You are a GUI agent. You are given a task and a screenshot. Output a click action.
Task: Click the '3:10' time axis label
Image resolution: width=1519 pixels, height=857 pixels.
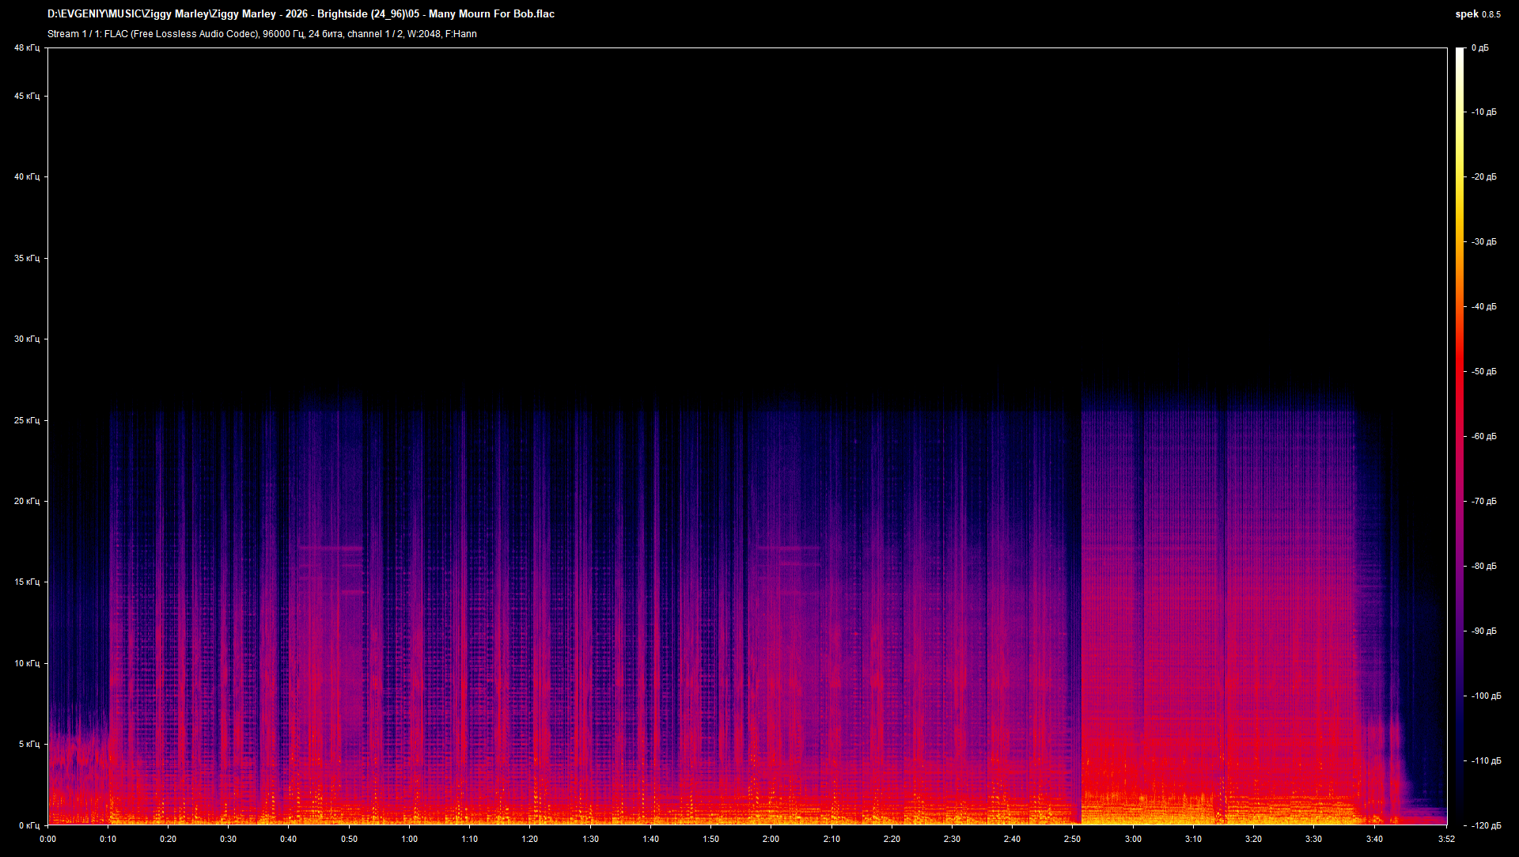point(1193,840)
